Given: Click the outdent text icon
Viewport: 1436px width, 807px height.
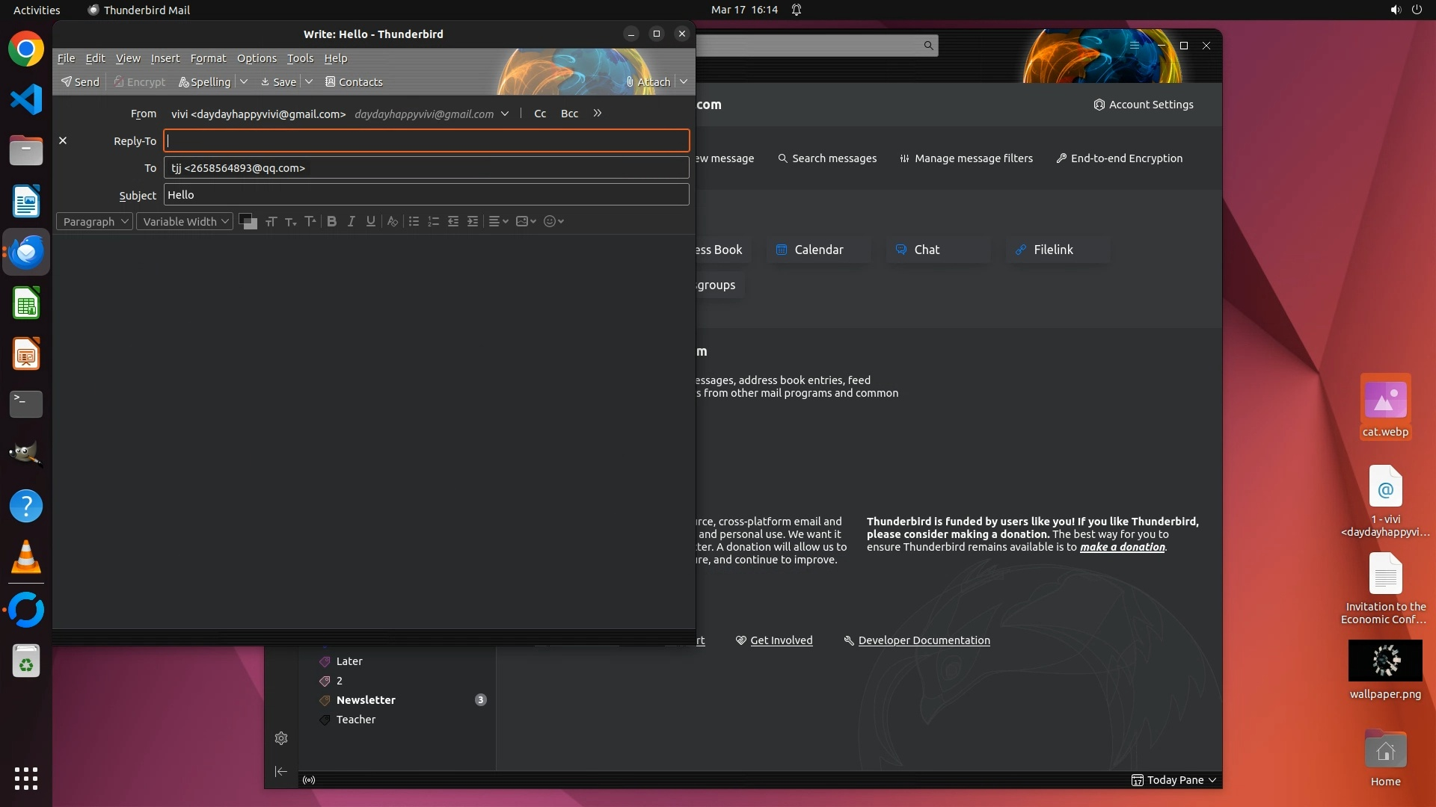Looking at the screenshot, I should (453, 221).
